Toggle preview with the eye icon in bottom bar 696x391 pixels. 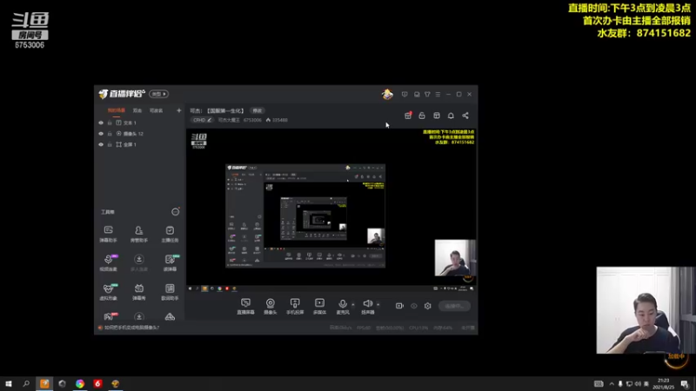[414, 306]
